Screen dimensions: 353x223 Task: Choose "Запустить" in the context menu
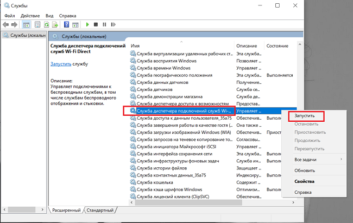[x=304, y=116]
